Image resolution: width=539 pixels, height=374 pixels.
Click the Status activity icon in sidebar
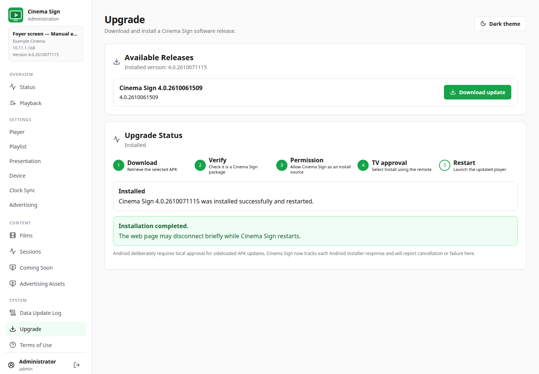coord(13,87)
